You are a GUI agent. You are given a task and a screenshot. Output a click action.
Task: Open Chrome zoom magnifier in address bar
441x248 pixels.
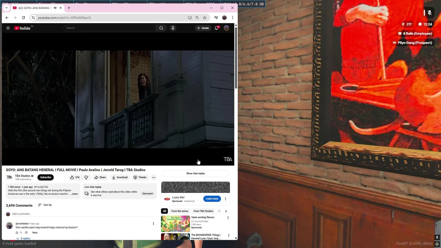pos(197,18)
